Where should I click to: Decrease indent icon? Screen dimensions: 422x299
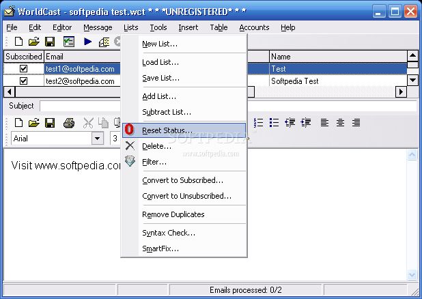[x=290, y=123]
